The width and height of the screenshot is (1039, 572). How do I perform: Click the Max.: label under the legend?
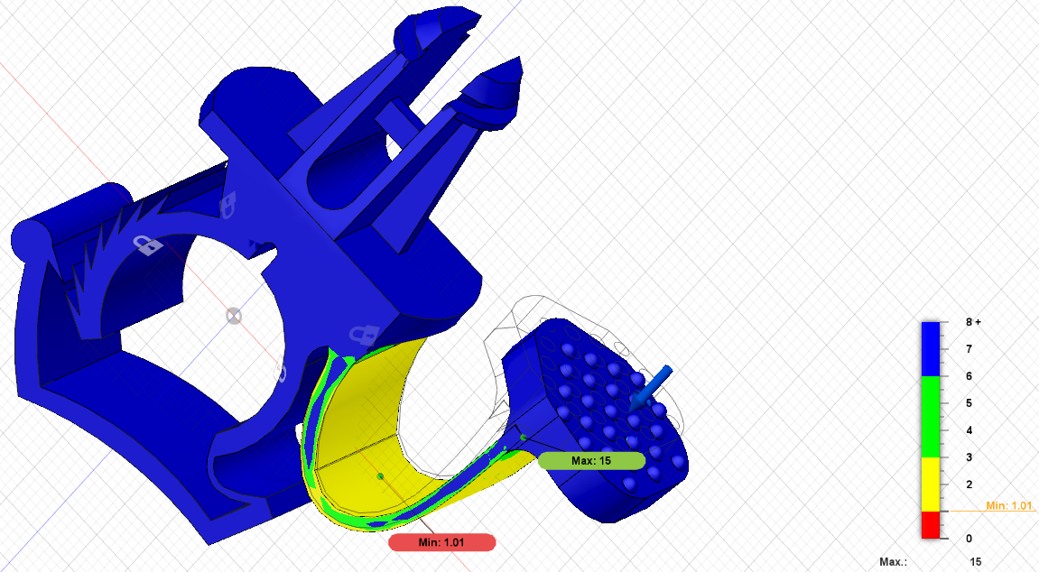[893, 562]
